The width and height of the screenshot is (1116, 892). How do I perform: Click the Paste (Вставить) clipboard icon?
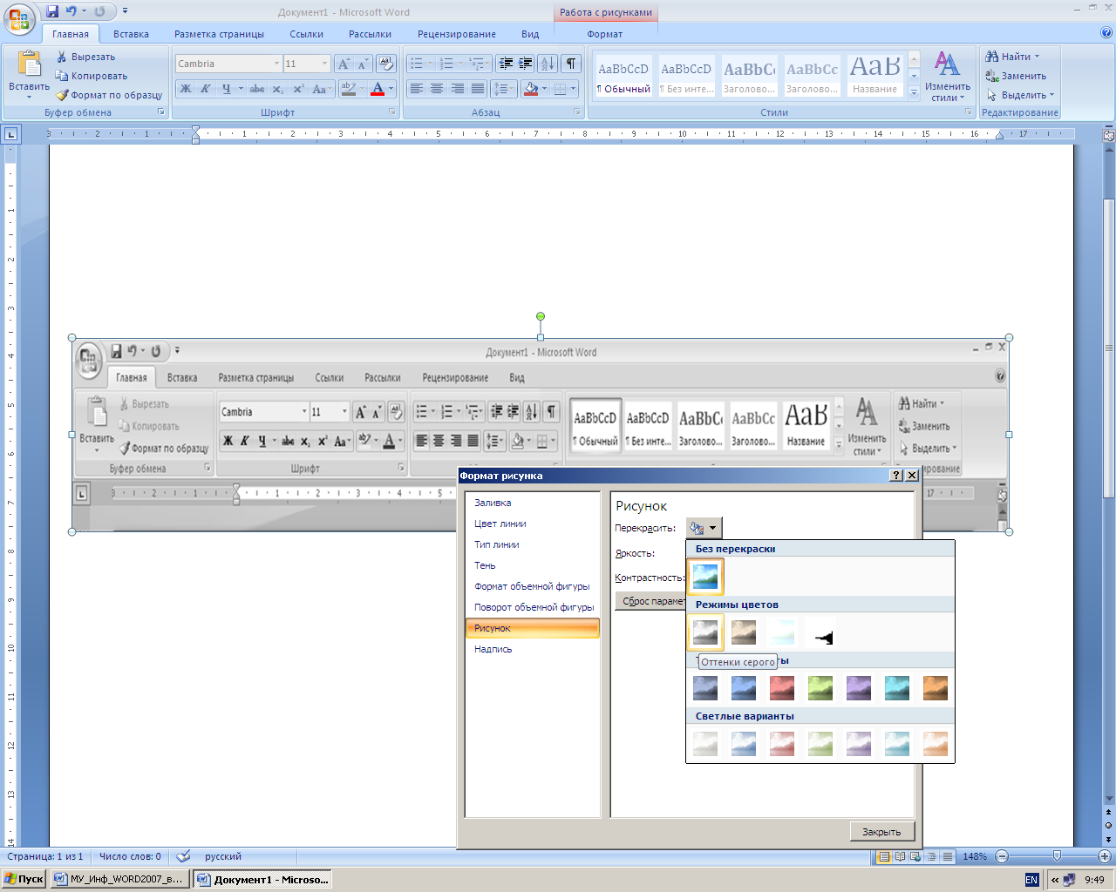coord(29,64)
